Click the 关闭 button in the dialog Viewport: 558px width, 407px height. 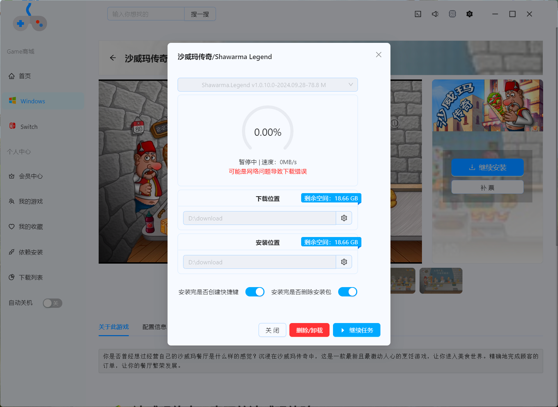pyautogui.click(x=272, y=330)
